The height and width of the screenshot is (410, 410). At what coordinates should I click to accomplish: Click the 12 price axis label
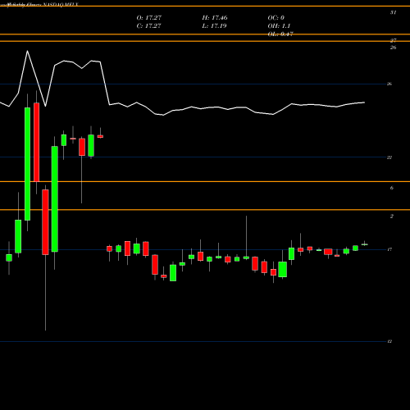(389, 341)
